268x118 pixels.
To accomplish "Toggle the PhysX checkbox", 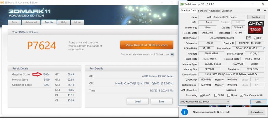I will coord(229,95).
